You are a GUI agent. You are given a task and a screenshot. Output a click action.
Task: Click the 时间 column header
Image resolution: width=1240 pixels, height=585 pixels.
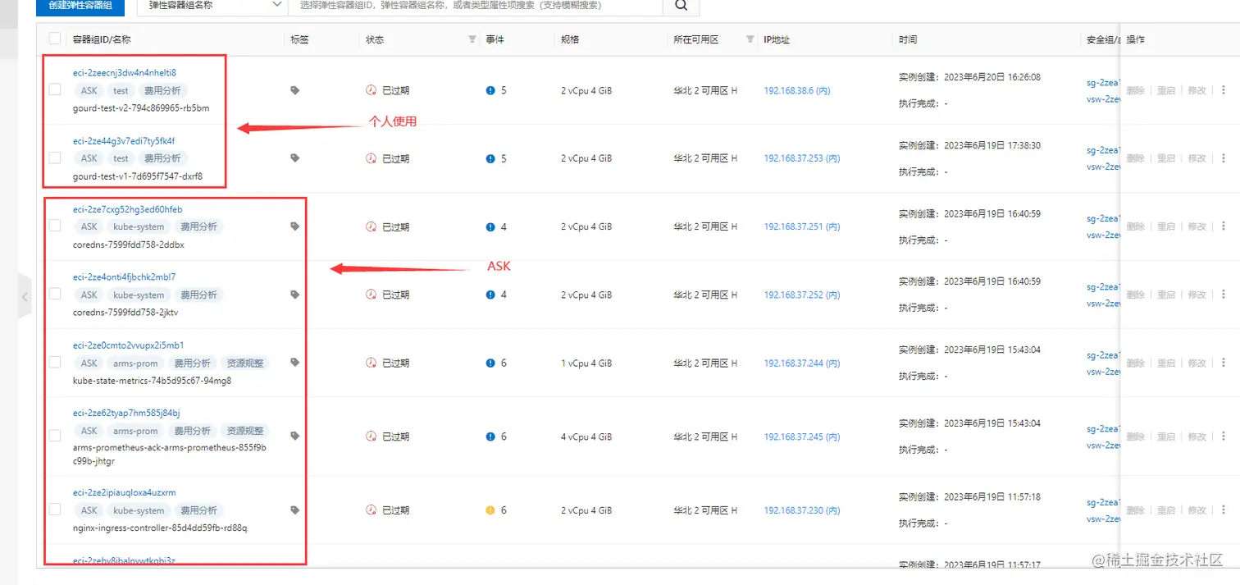[x=908, y=39]
